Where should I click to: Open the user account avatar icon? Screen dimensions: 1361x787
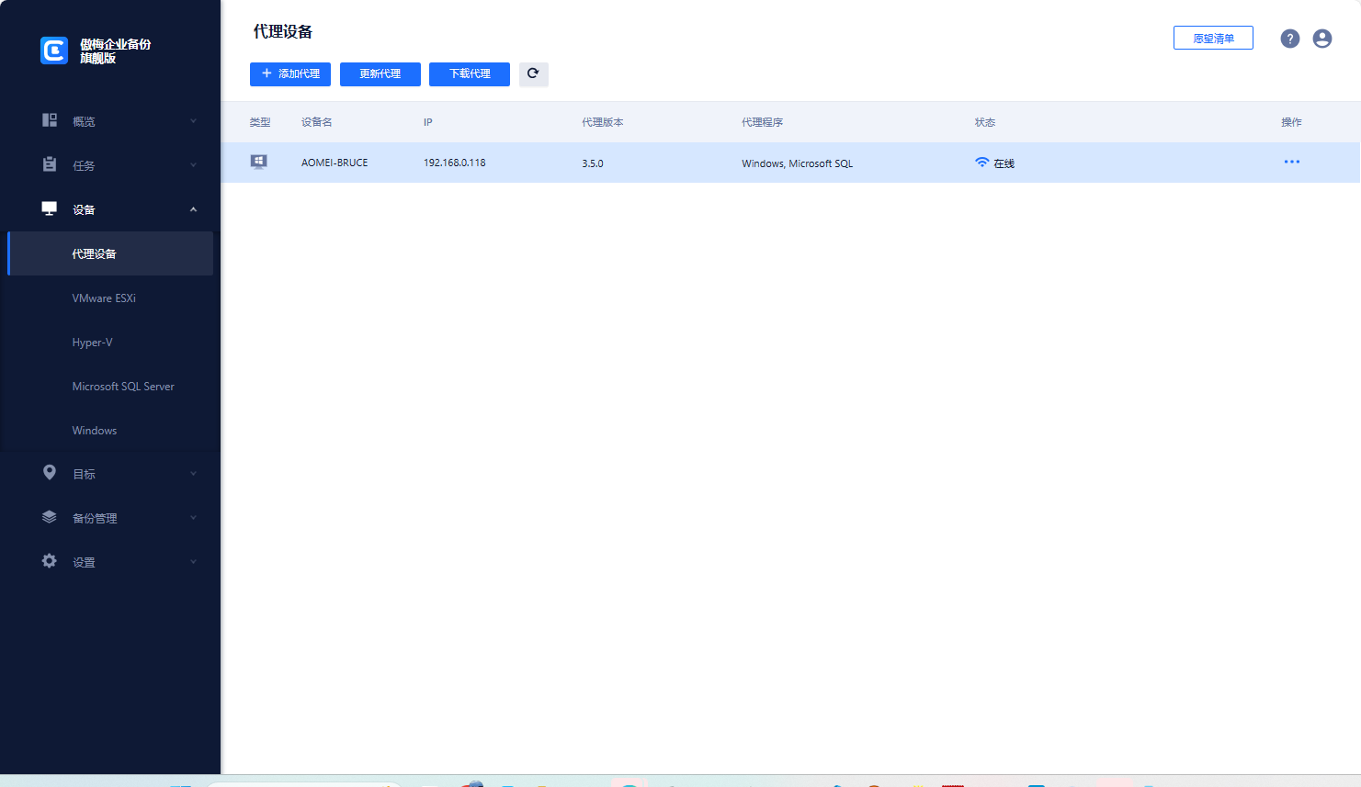click(1322, 39)
